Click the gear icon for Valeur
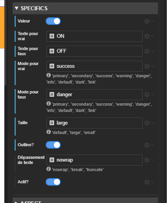Screen dimensions: 167x203 coord(147,21)
